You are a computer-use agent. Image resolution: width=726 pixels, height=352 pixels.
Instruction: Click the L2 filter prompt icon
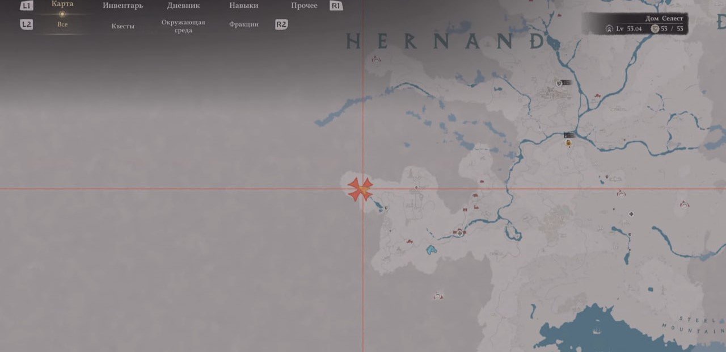point(26,24)
